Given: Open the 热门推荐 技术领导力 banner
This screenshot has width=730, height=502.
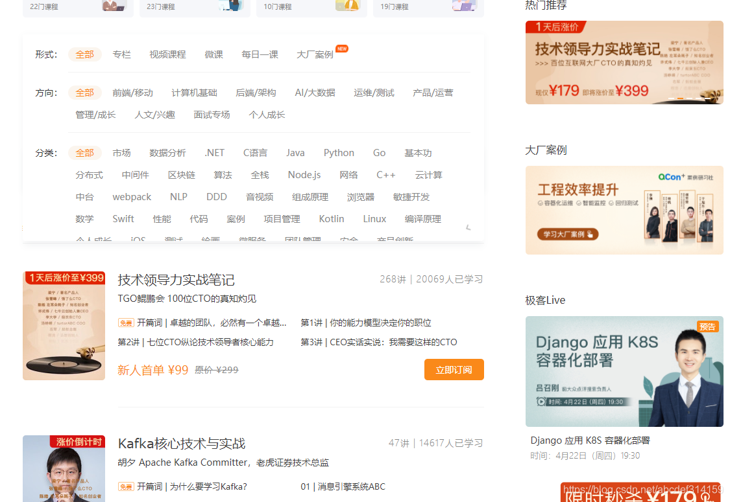Looking at the screenshot, I should tap(624, 62).
